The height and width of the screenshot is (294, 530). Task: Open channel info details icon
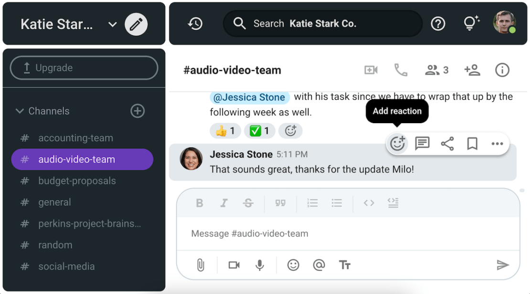coord(502,70)
